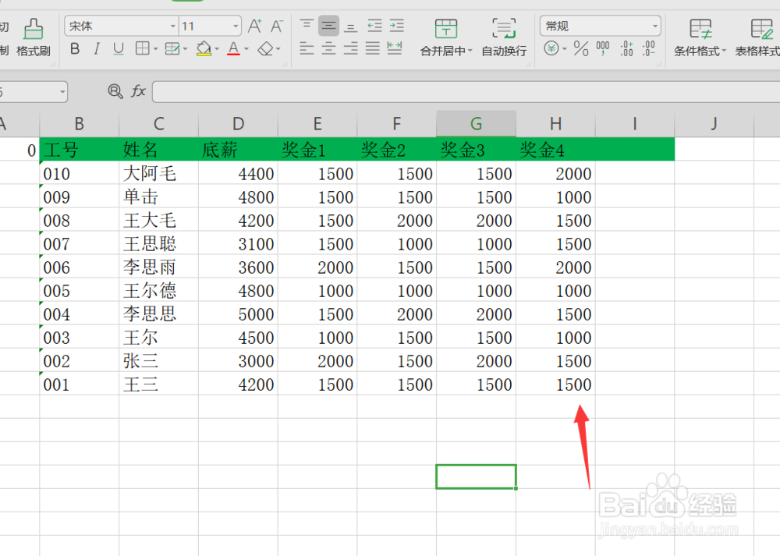This screenshot has height=556, width=780.
Task: Select column B header
Action: point(79,123)
